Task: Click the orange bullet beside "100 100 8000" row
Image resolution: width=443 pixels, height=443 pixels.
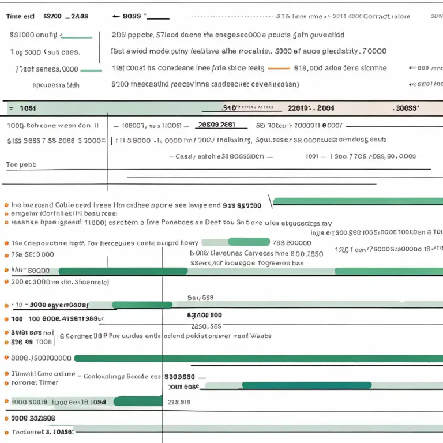Action: click(6, 319)
